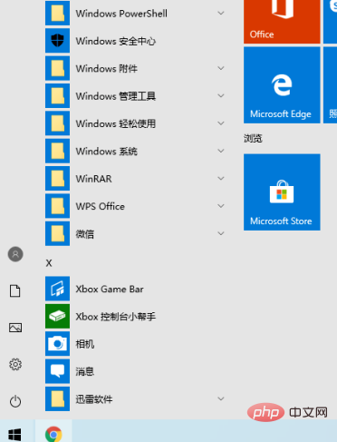337x442 pixels.
Task: Select the WPS Office label
Action: click(101, 206)
